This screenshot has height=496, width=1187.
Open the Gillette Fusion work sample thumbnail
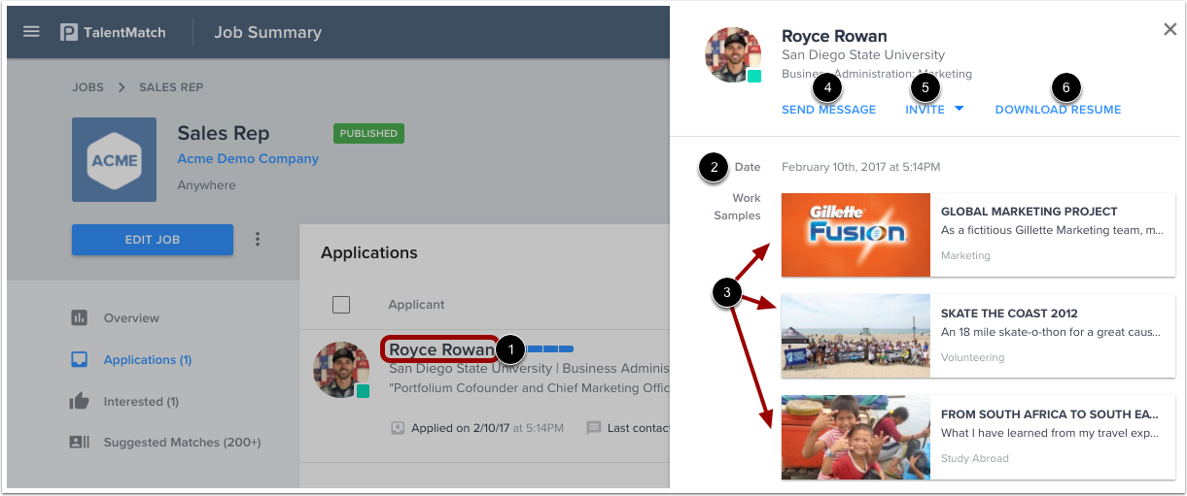point(855,234)
